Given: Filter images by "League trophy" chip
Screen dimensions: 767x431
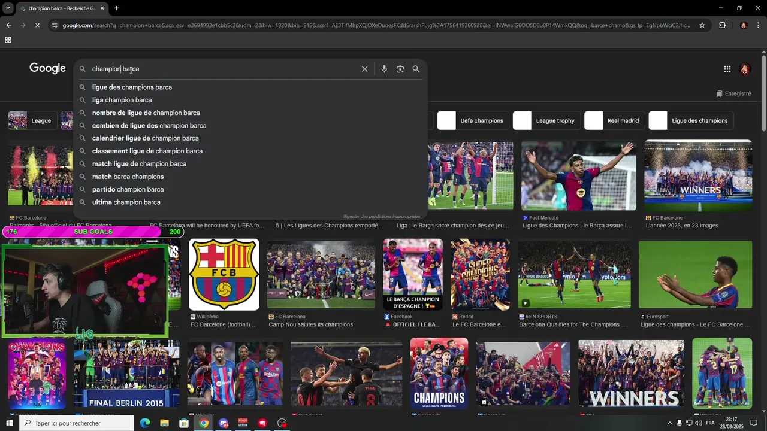Looking at the screenshot, I should pos(546,120).
